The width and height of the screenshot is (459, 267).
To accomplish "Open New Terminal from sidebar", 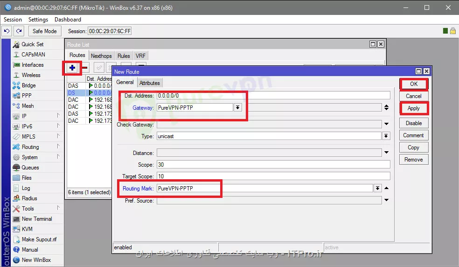I will click(x=36, y=218).
